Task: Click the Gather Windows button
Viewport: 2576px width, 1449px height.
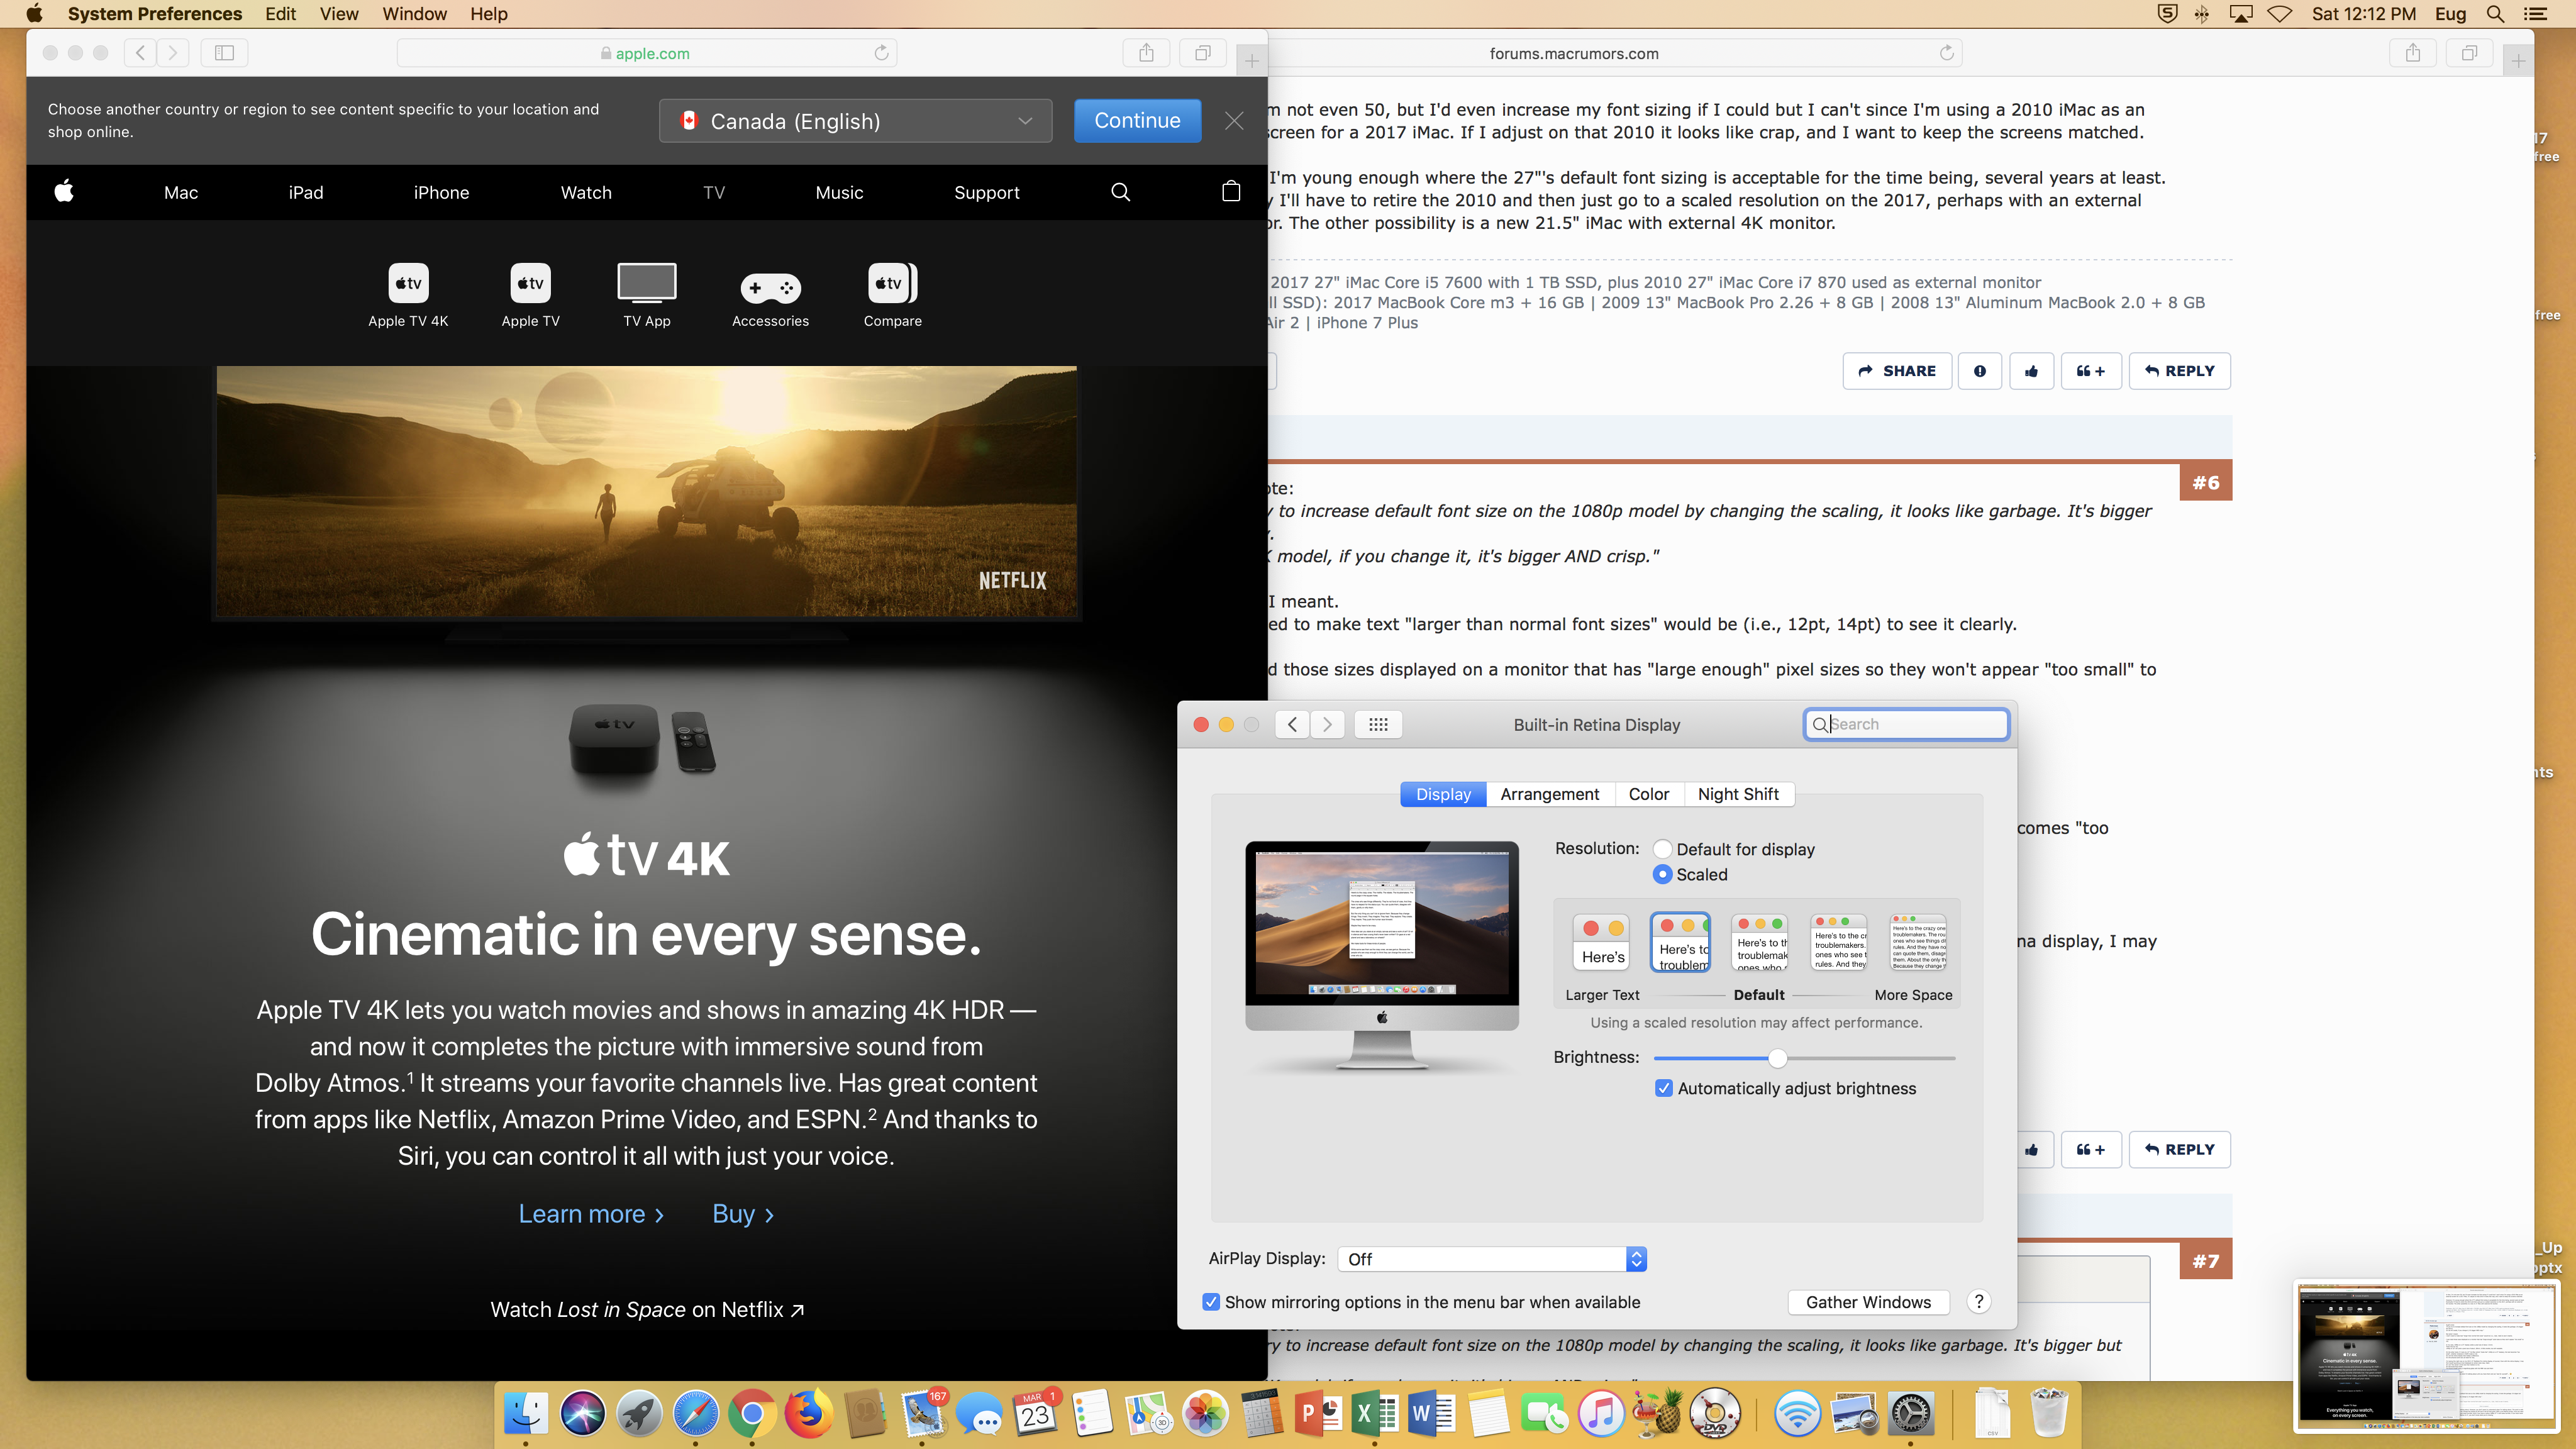Action: (x=1868, y=1302)
